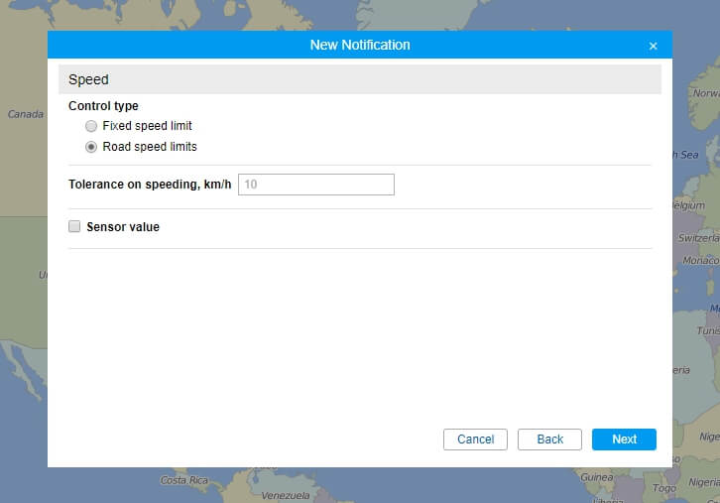This screenshot has width=720, height=503.
Task: Click the Speed section header
Action: (360, 79)
